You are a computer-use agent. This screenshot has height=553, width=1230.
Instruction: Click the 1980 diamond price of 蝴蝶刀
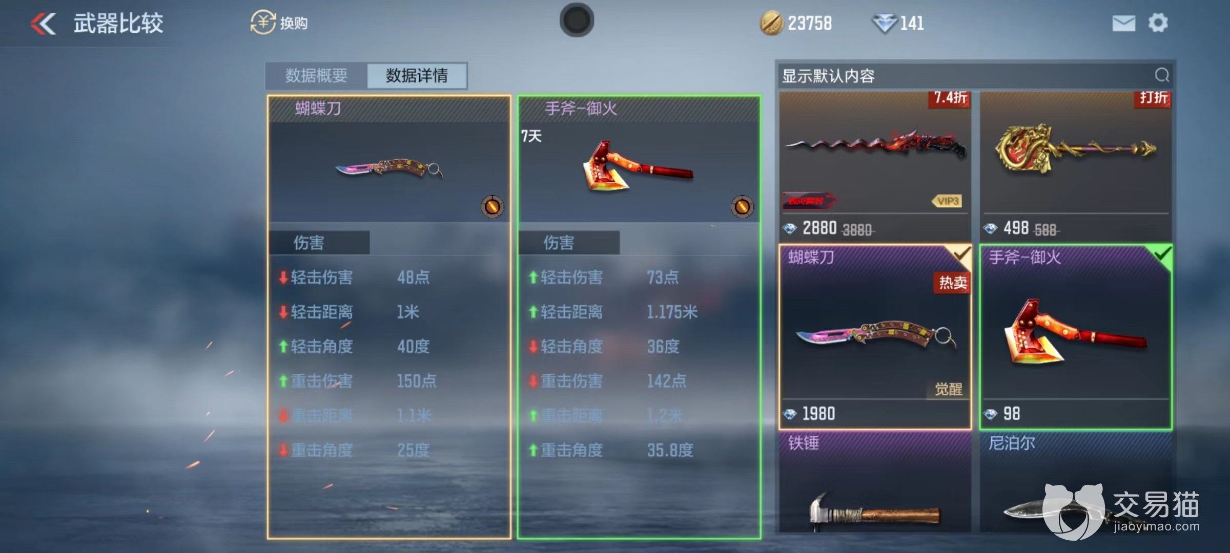point(810,414)
